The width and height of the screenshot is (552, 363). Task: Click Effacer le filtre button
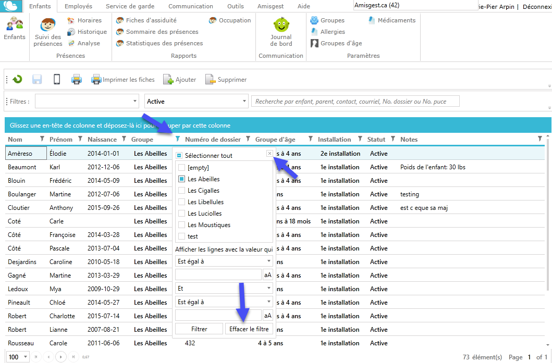249,329
